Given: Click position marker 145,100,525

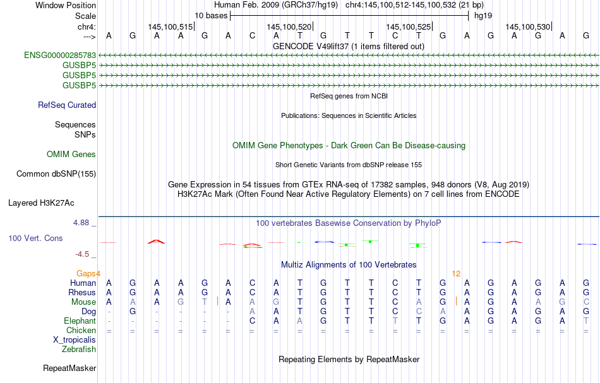Looking at the screenshot, I should (x=408, y=27).
